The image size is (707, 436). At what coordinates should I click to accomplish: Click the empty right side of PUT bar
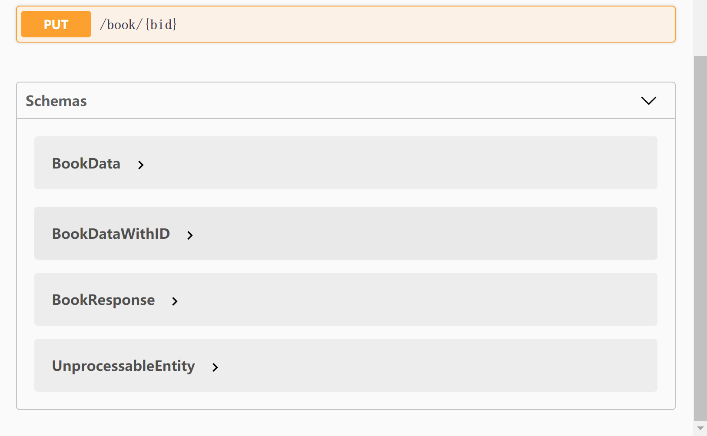(435, 24)
